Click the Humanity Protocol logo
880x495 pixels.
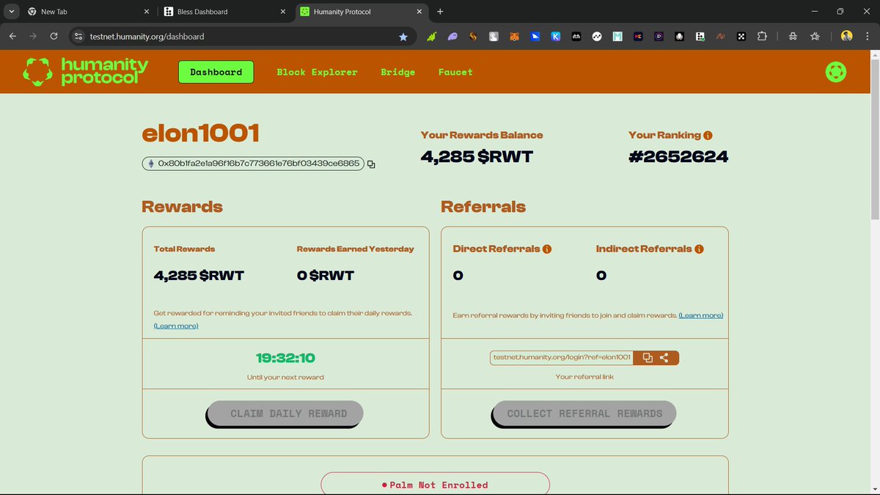click(x=86, y=71)
